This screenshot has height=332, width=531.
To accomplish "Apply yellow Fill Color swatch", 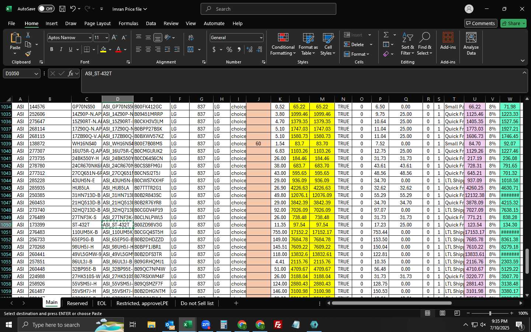I will pyautogui.click(x=103, y=49).
